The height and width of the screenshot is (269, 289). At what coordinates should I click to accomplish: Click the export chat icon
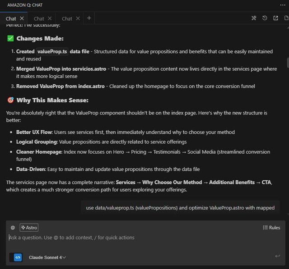(x=275, y=18)
